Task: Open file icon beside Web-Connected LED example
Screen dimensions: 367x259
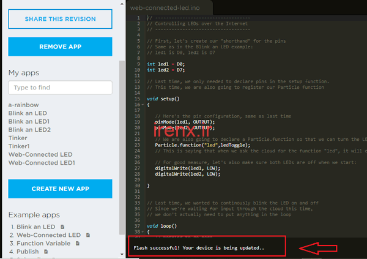Action: (87, 235)
